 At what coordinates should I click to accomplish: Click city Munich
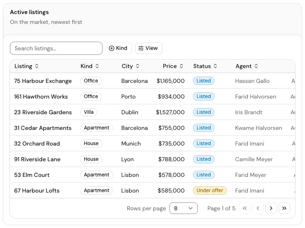(x=131, y=143)
